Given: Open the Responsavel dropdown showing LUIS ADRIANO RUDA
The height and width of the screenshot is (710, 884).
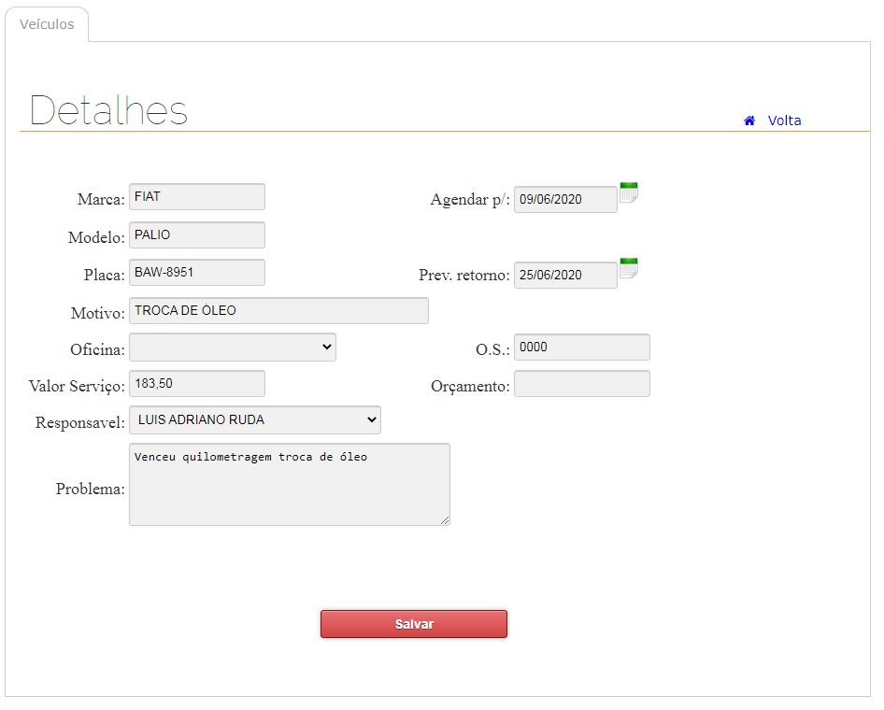Looking at the screenshot, I should tap(254, 420).
